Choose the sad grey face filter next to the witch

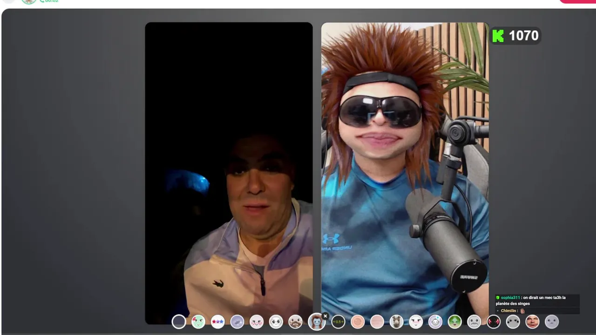(x=474, y=322)
